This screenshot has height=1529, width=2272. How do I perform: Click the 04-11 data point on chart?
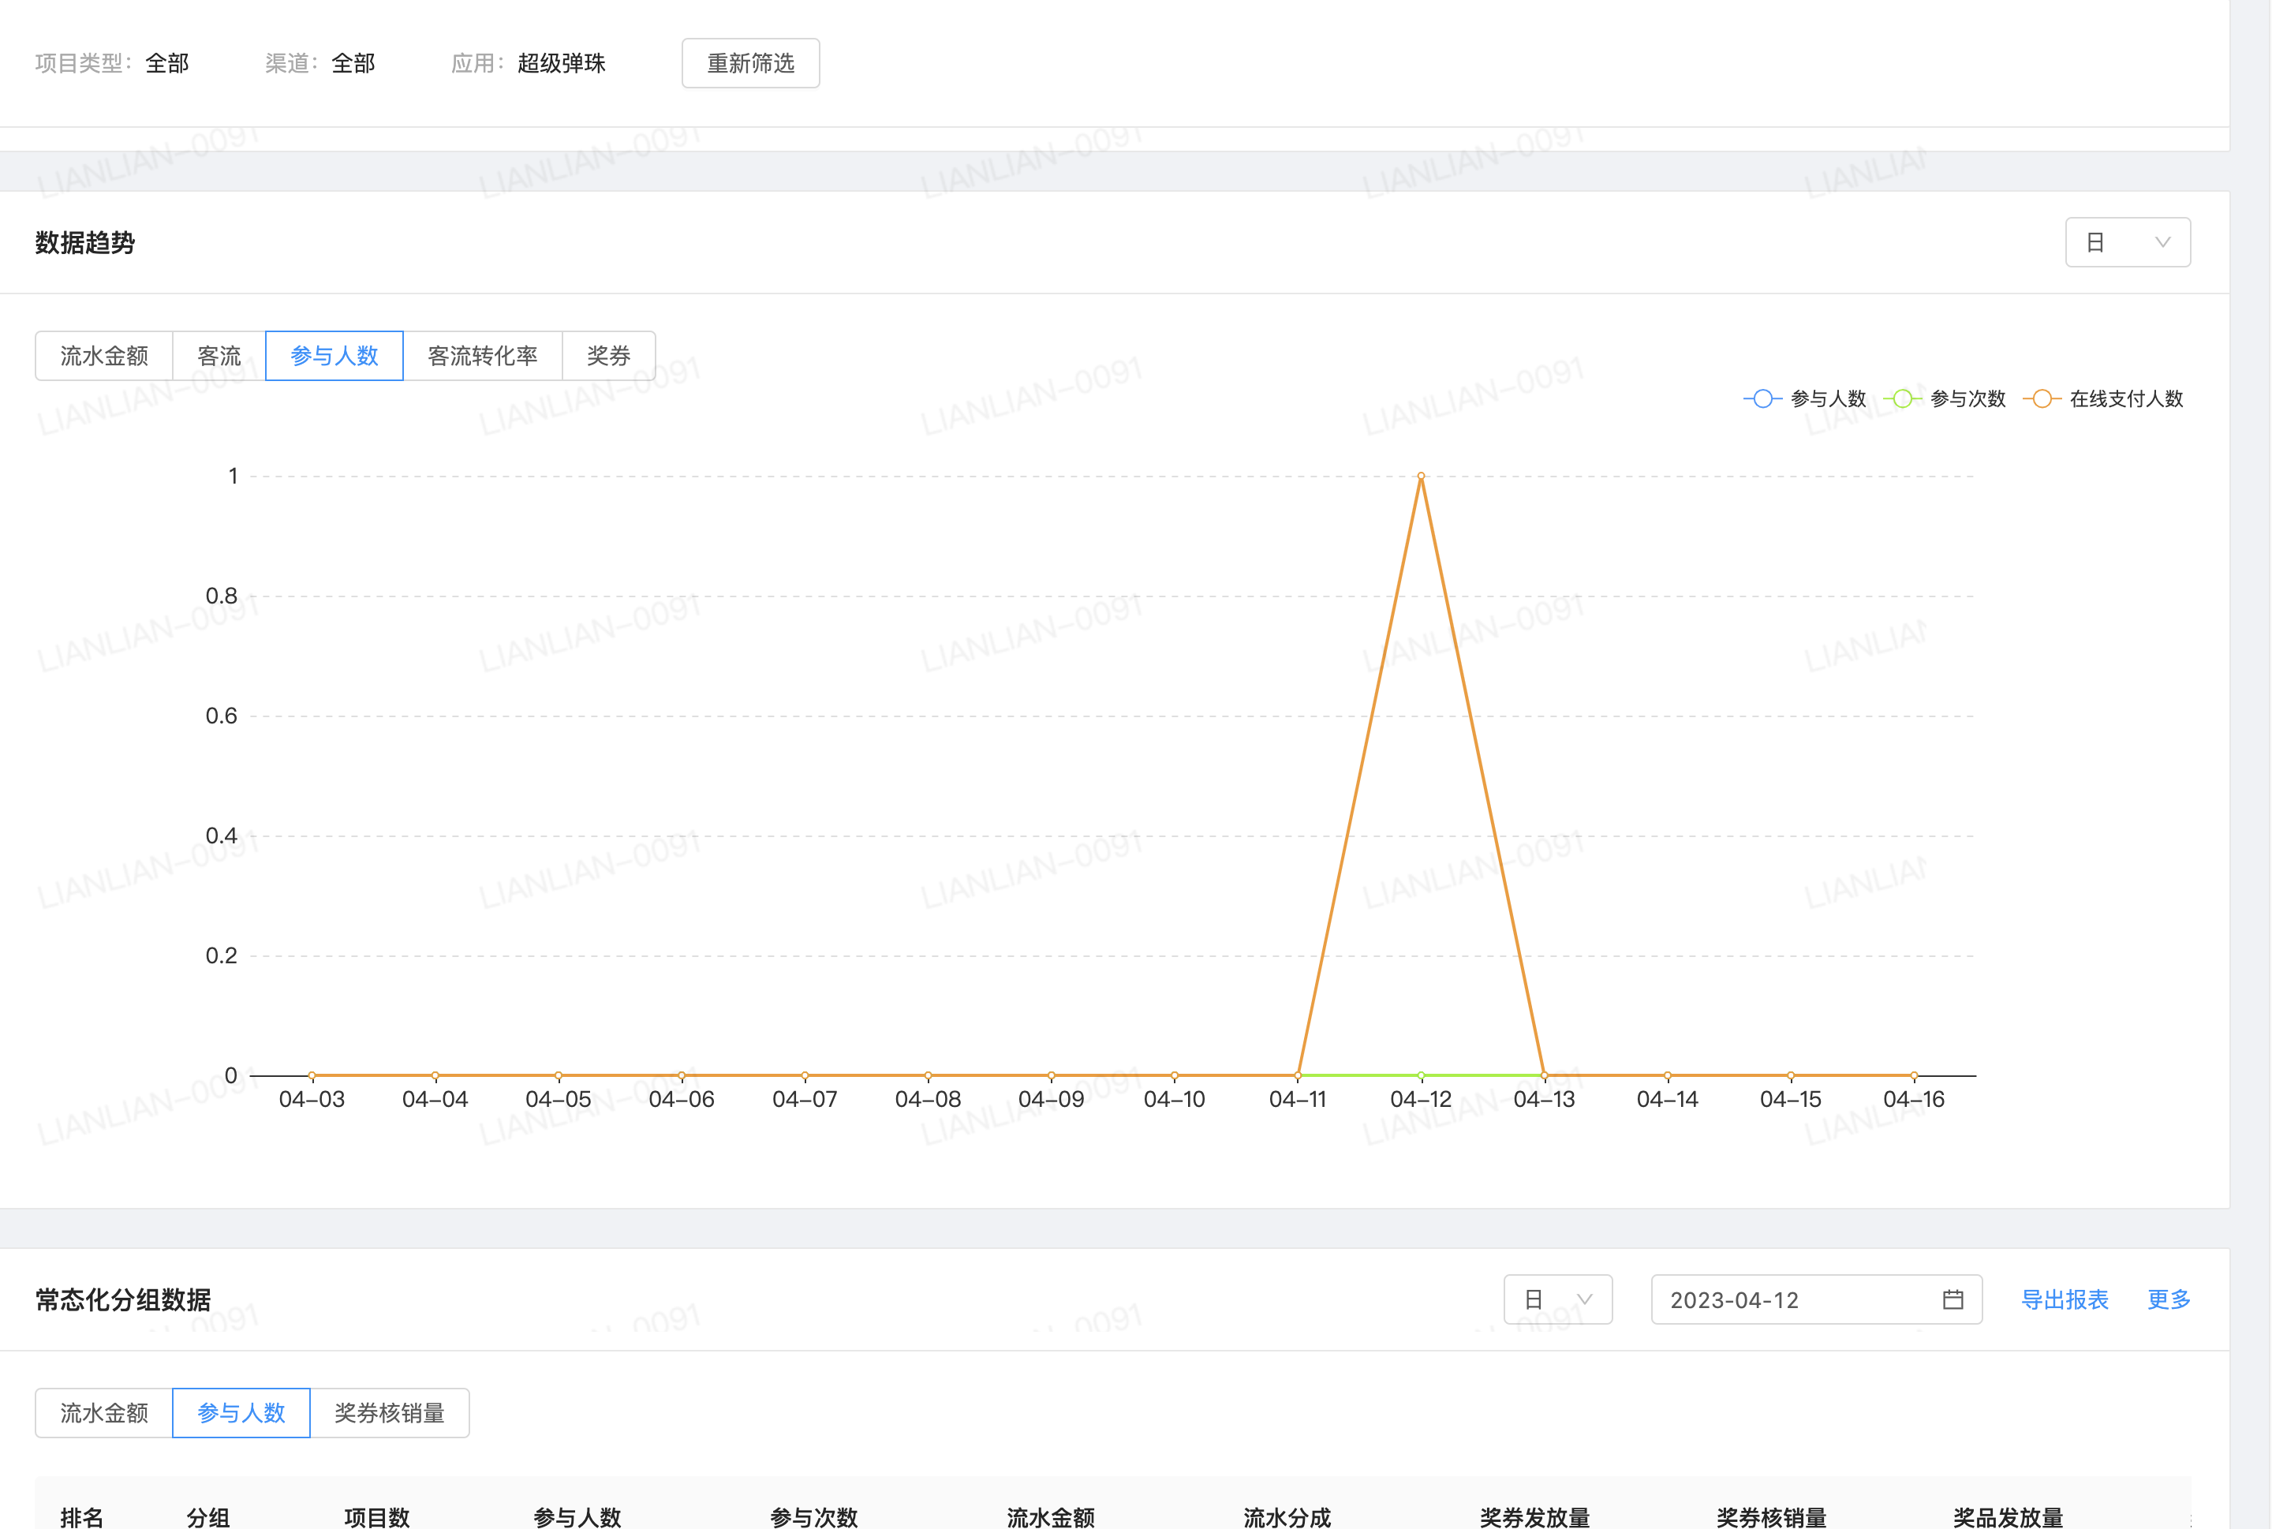1297,1075
